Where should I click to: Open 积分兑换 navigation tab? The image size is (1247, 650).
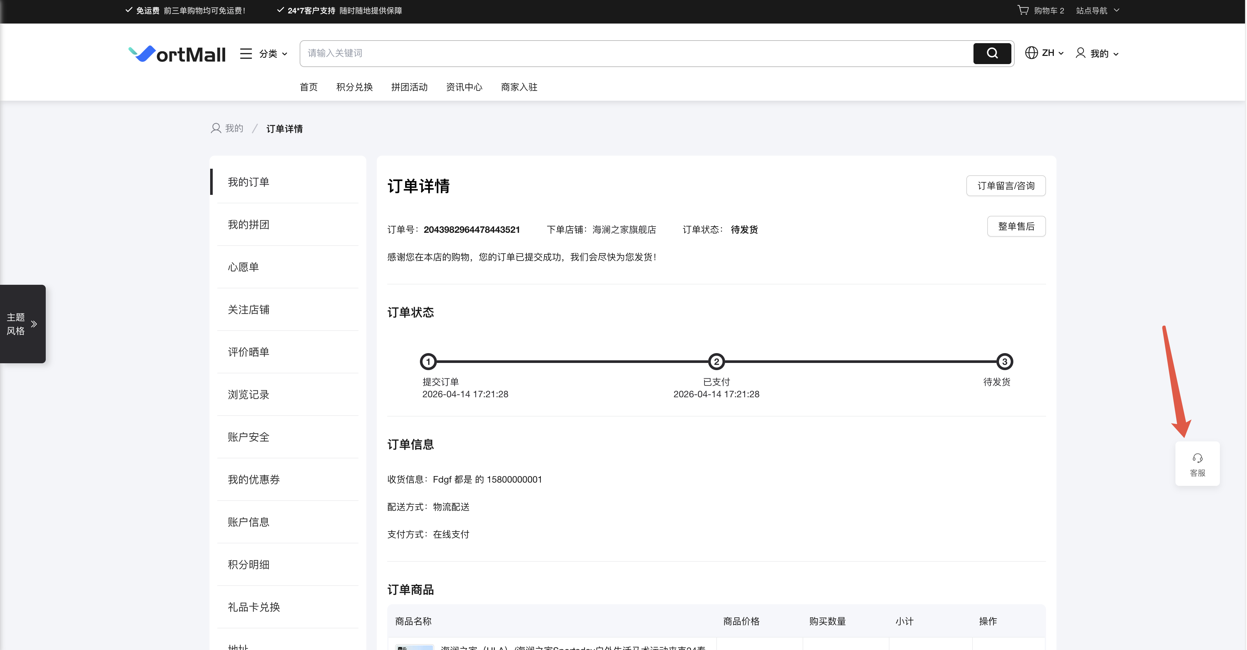(354, 87)
